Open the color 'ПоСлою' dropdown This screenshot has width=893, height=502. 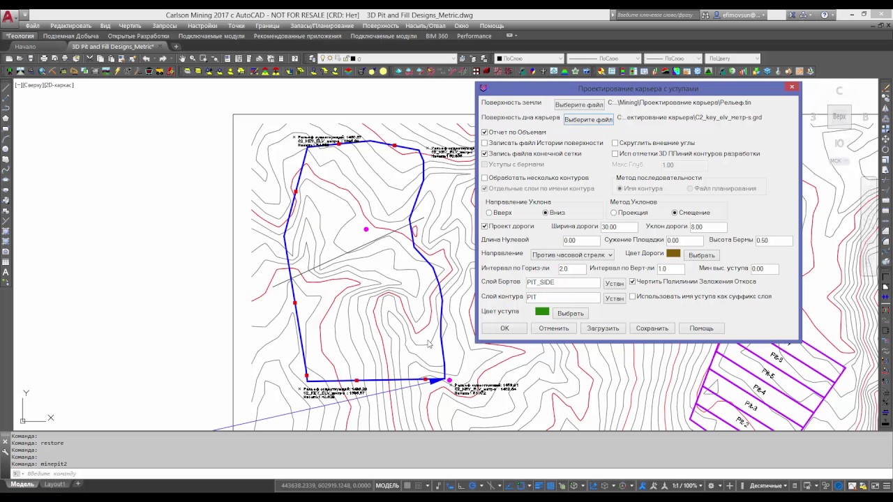[x=529, y=59]
